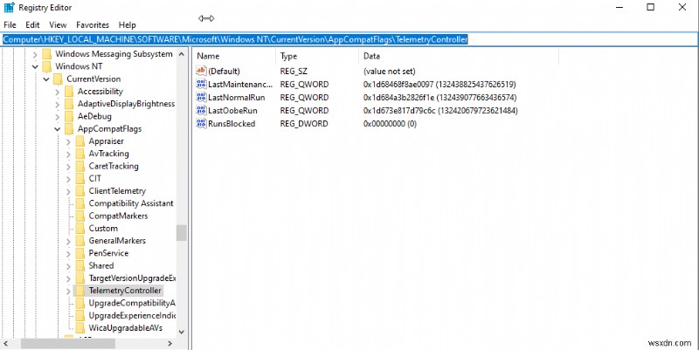
Task: Click the tree pane scroll up arrow
Action: pos(182,54)
